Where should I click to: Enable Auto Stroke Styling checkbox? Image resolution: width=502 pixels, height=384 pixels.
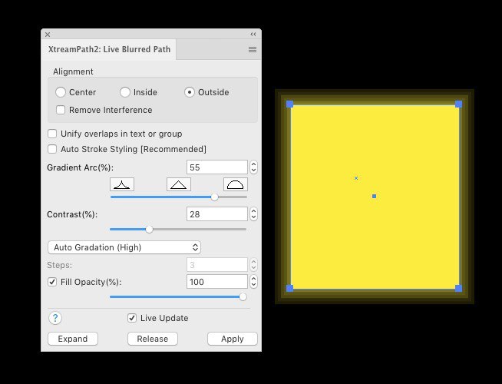tap(52, 149)
